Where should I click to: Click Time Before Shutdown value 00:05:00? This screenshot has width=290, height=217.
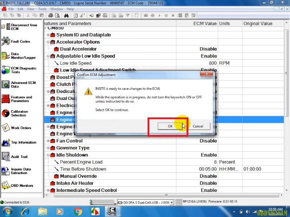click(x=208, y=169)
